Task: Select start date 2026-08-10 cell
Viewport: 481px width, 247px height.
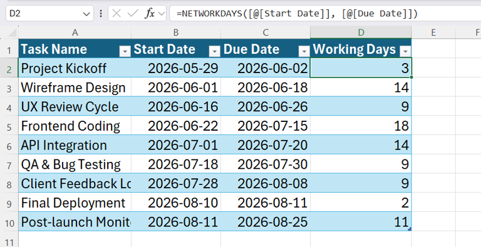Action: tap(176, 203)
